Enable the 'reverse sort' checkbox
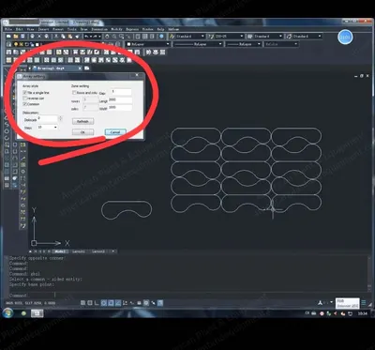 (25, 99)
